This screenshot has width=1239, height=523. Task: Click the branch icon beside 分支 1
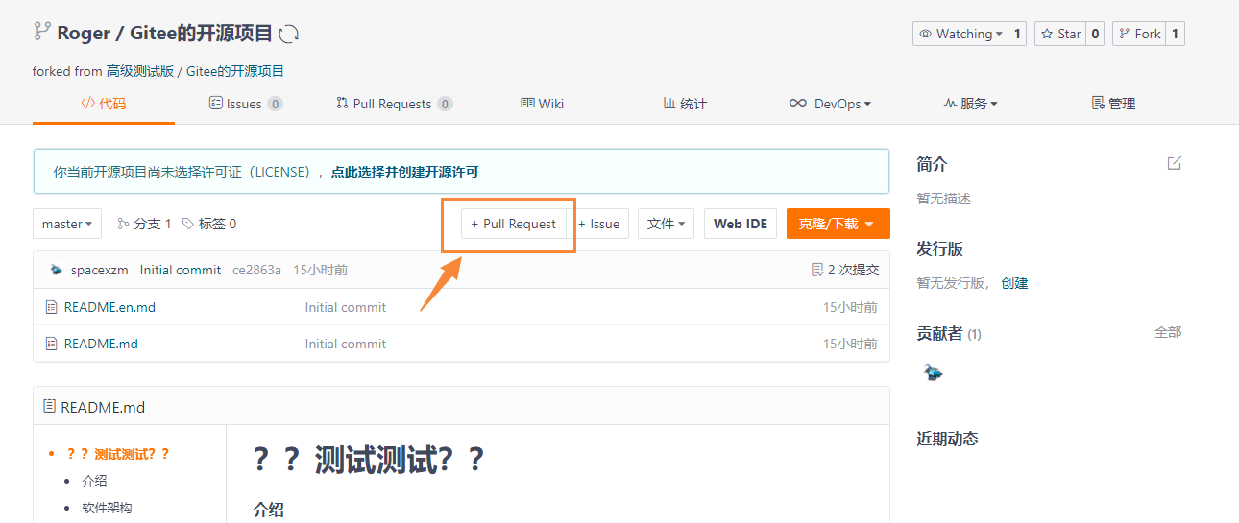click(x=123, y=224)
